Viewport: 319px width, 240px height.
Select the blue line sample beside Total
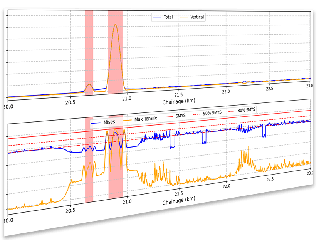point(157,17)
